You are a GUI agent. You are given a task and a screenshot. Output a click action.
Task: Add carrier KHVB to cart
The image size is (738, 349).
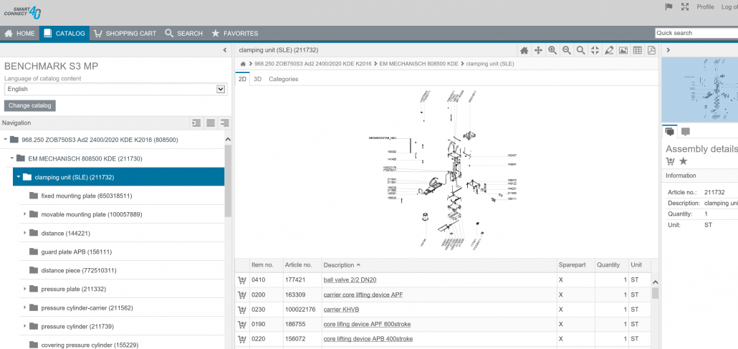point(242,310)
